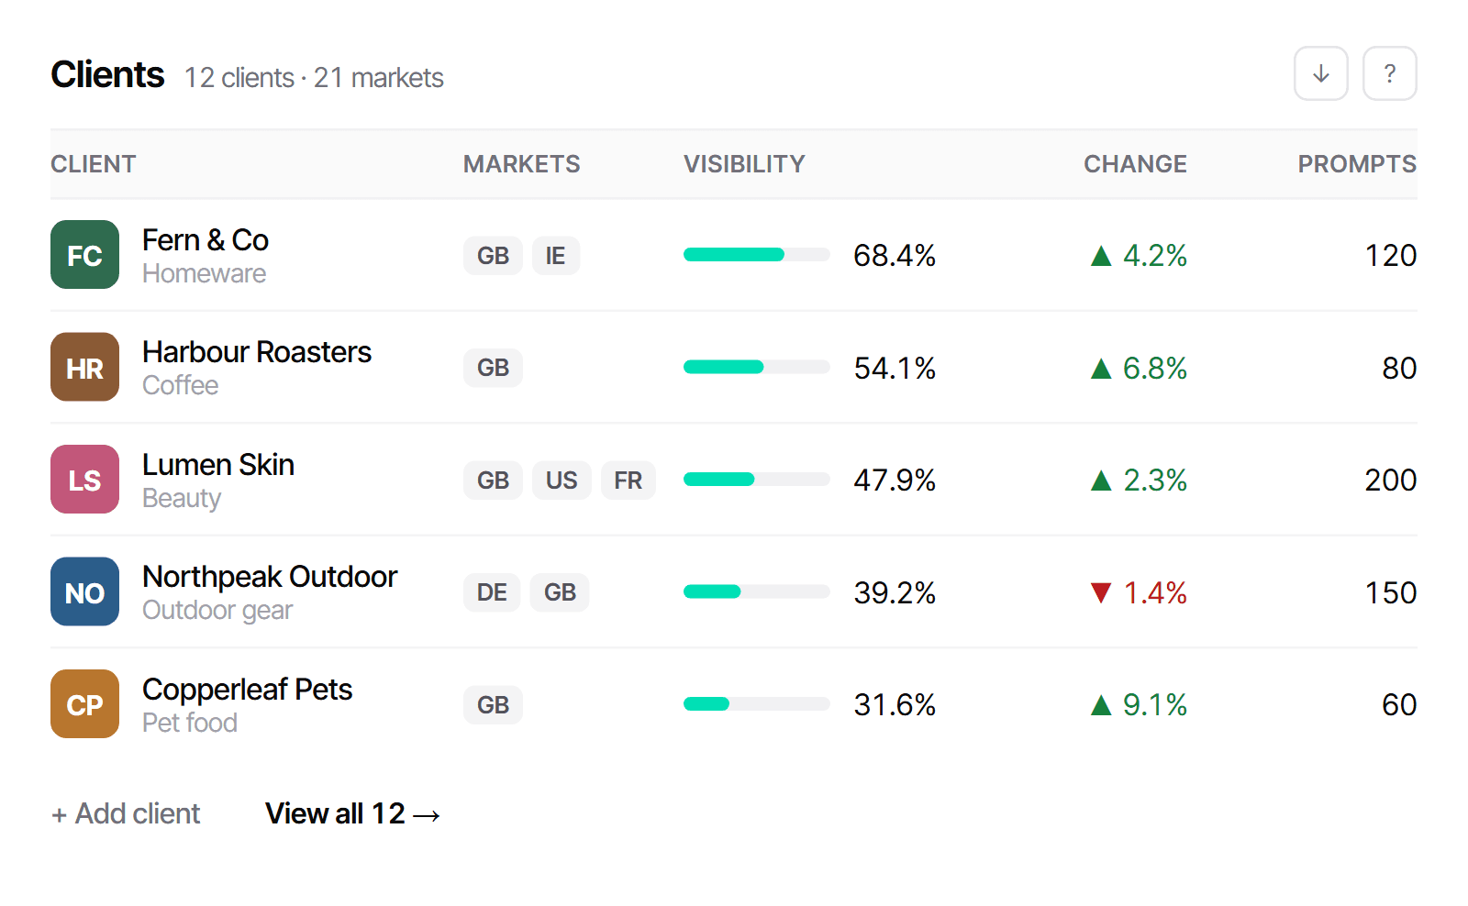Click the Add client link

(126, 813)
